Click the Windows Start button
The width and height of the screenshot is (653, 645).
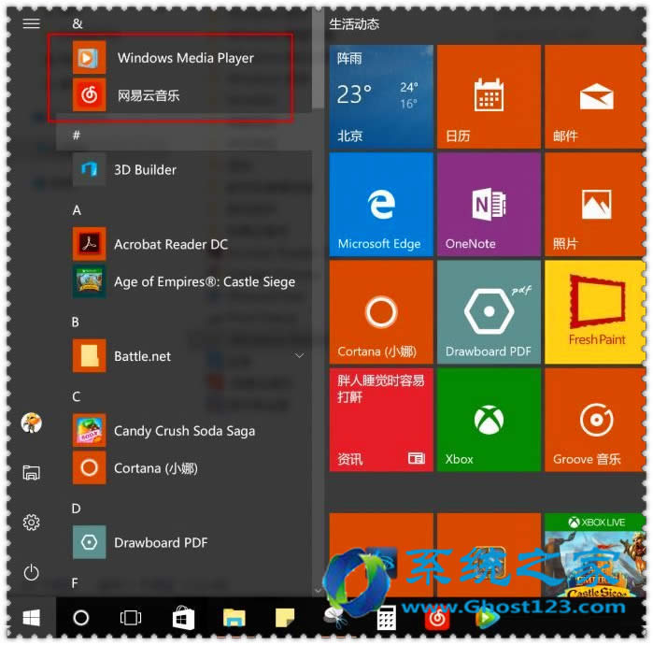[31, 618]
